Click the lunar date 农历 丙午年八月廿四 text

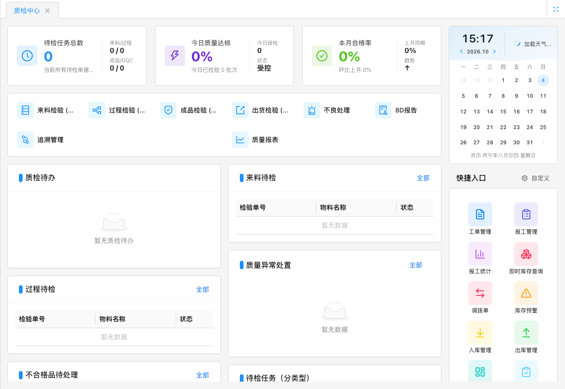click(x=503, y=155)
